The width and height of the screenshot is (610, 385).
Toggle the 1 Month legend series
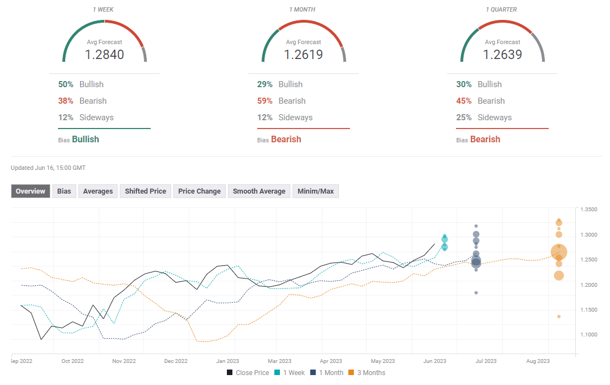click(328, 373)
